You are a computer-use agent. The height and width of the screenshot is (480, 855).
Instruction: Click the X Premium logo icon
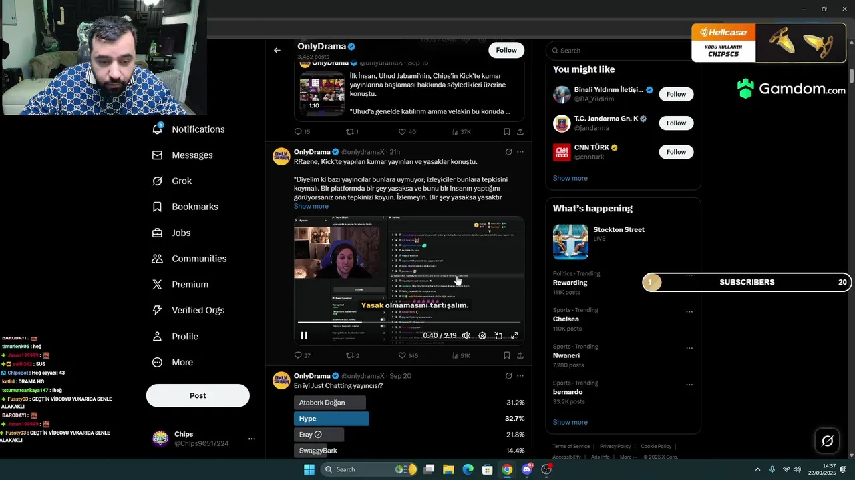click(x=158, y=284)
